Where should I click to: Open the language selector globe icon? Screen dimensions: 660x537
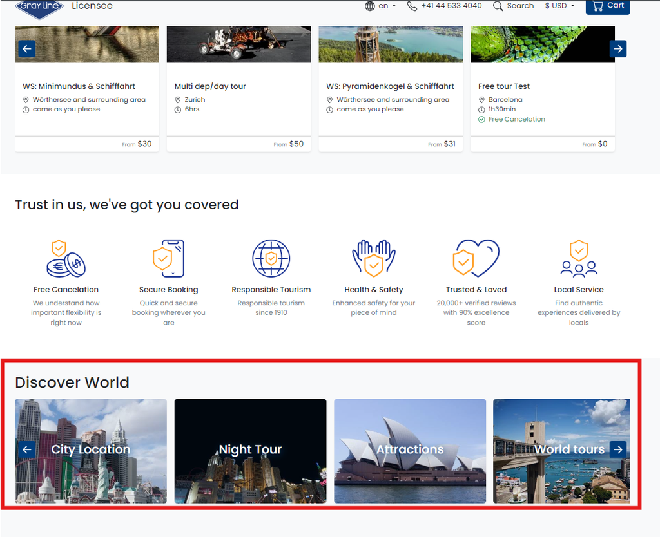370,6
